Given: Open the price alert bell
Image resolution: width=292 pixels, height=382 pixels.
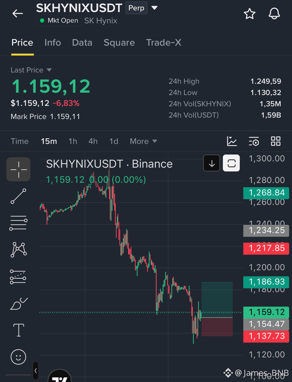Looking at the screenshot, I should pos(274,13).
